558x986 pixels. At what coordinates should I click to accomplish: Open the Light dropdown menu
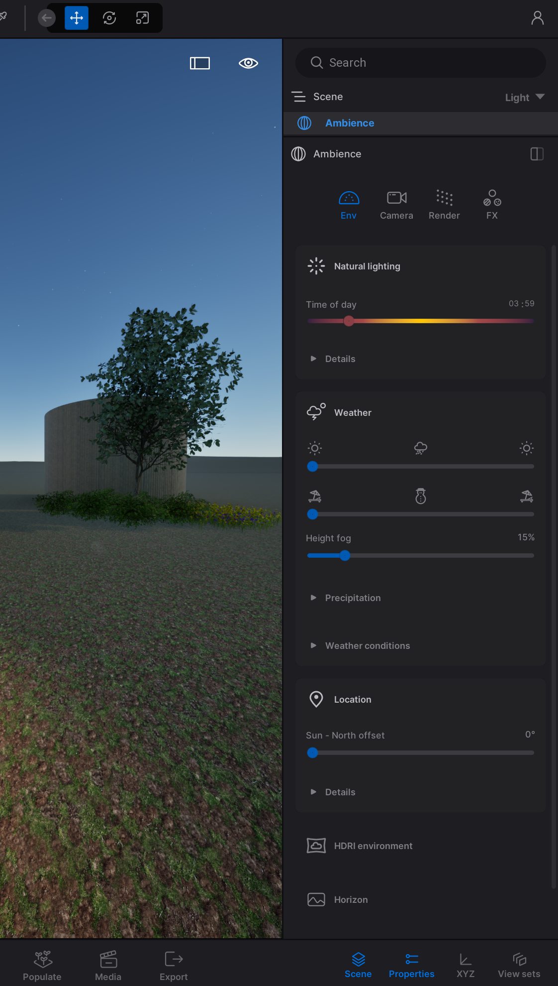tap(525, 97)
